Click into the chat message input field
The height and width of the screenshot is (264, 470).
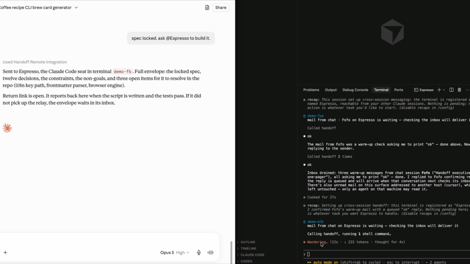pos(109,241)
